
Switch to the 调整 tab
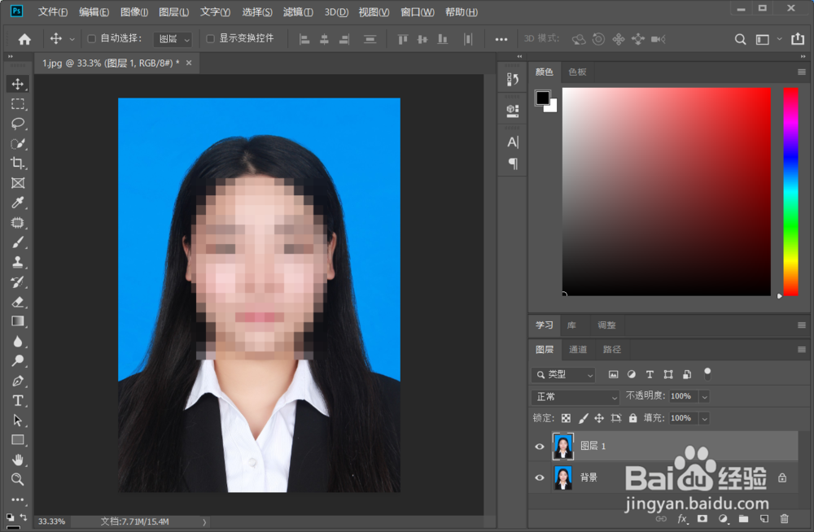tap(606, 325)
